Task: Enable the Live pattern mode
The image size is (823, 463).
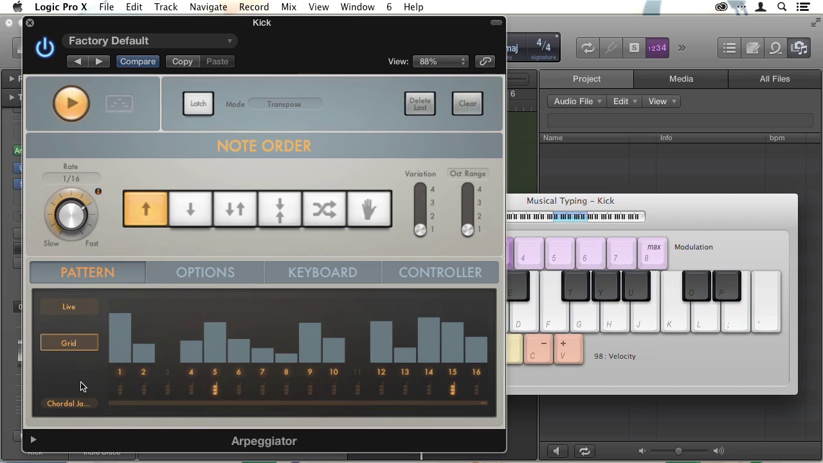Action: coord(69,307)
